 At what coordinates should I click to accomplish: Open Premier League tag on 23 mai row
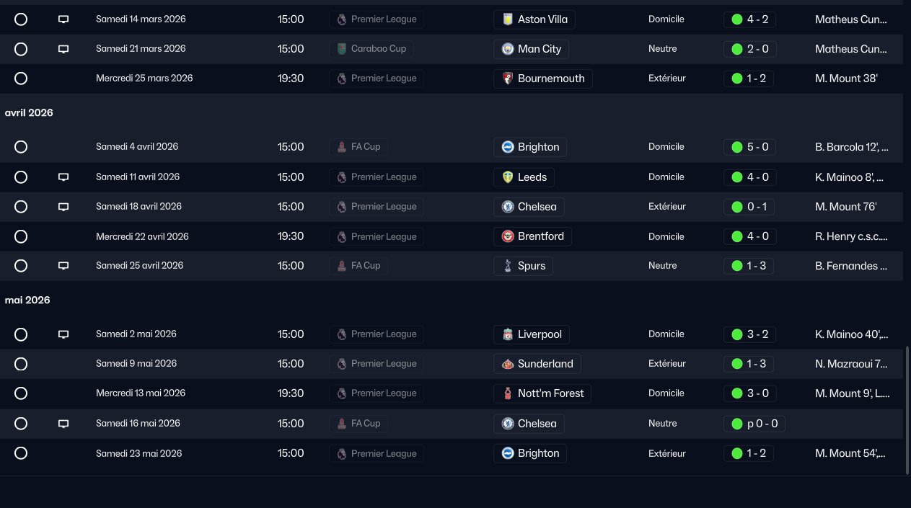[376, 454]
